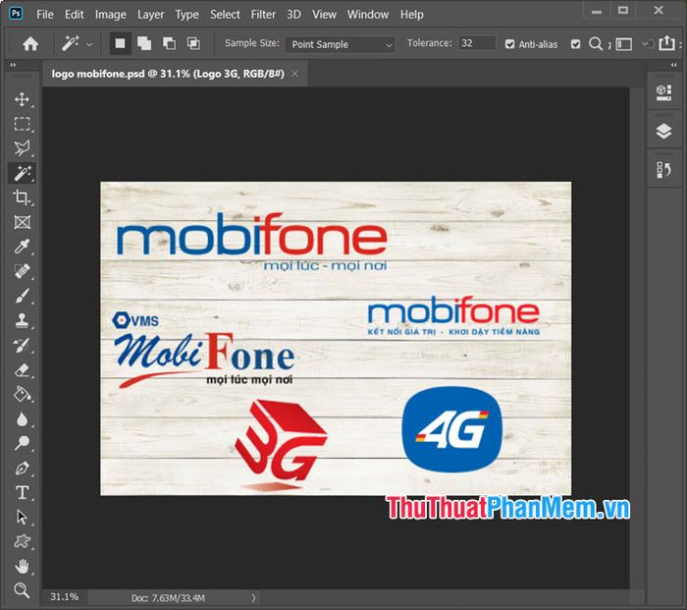Select the Move tool
Image resolution: width=687 pixels, height=610 pixels.
[x=22, y=99]
